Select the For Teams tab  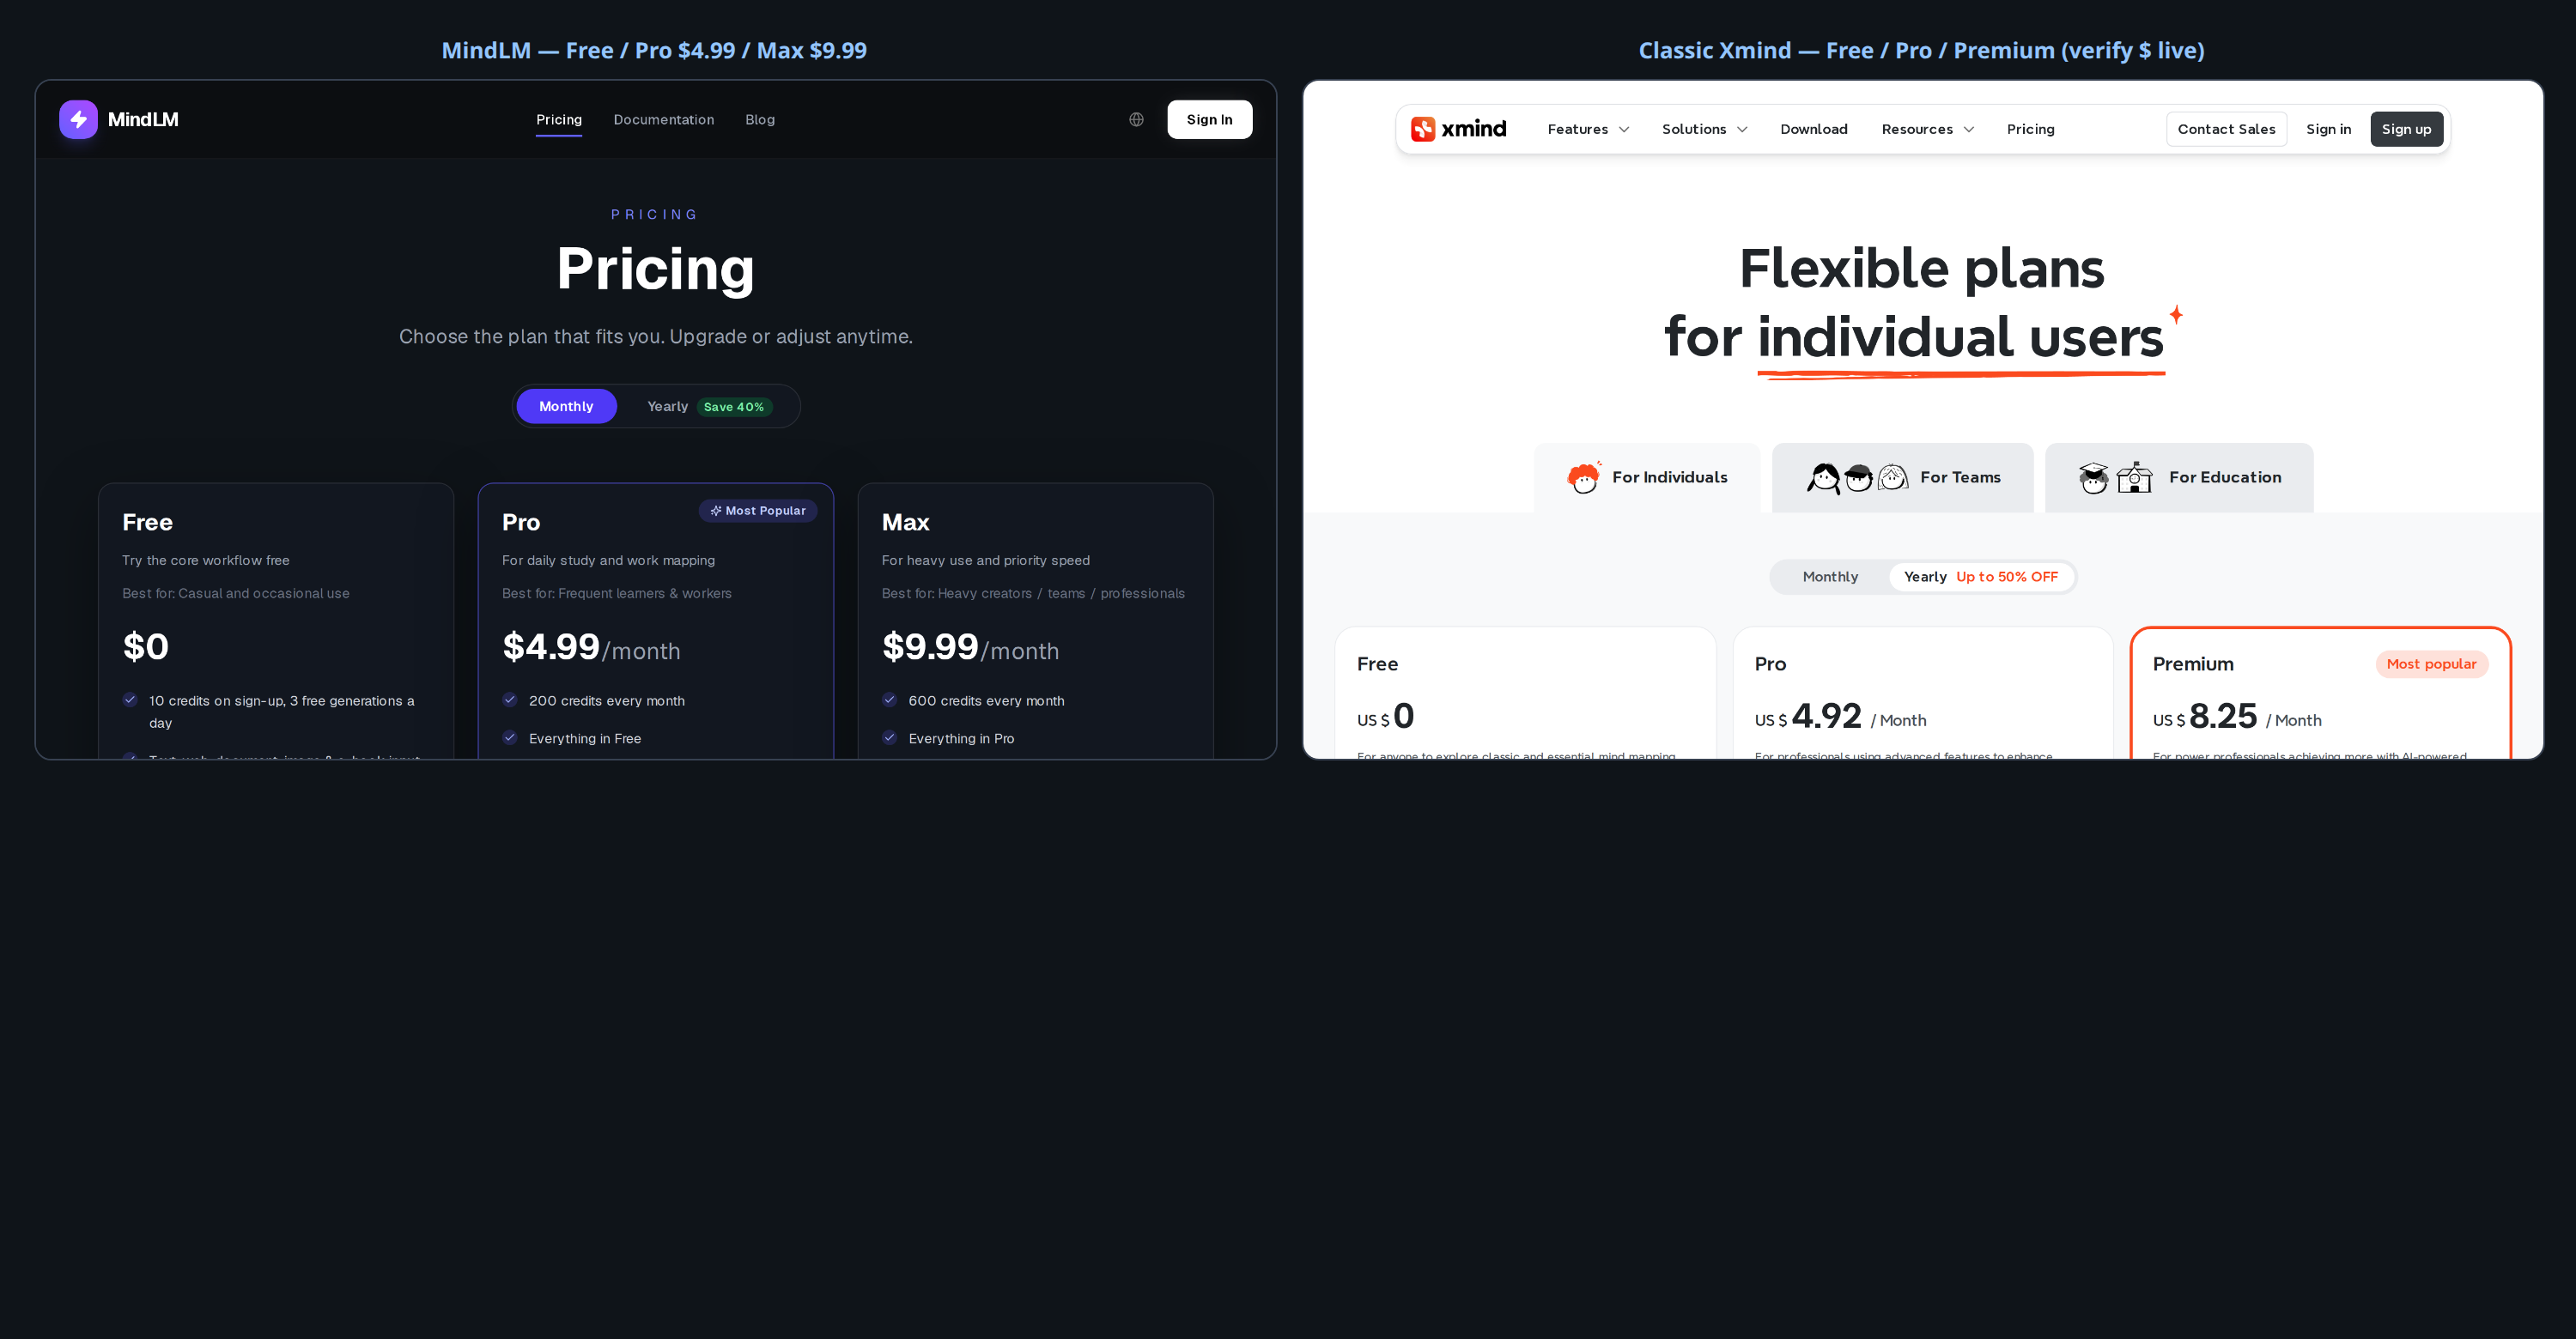pos(1902,477)
